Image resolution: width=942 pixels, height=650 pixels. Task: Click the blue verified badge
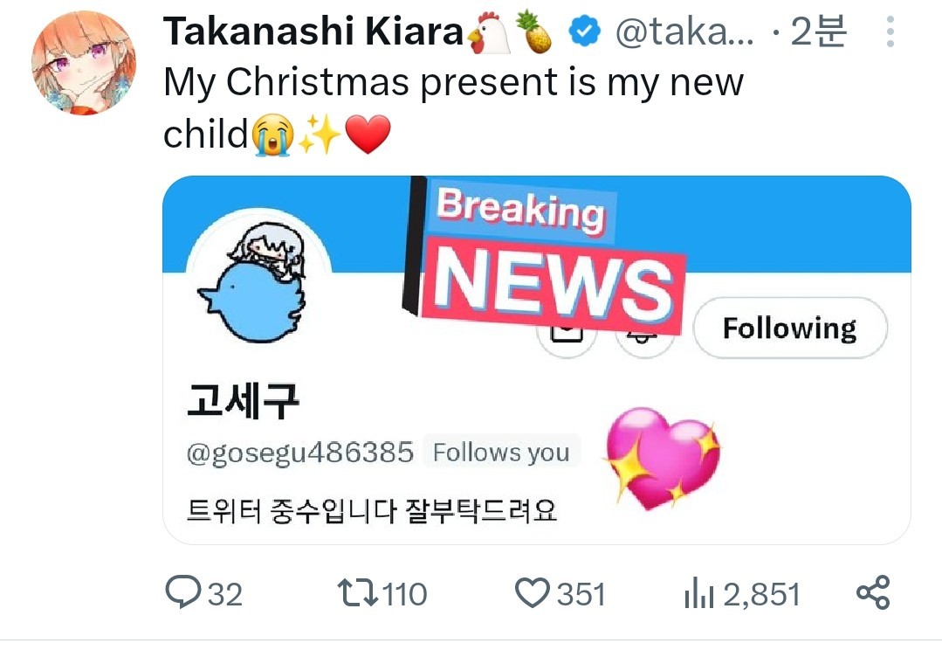pos(585,31)
